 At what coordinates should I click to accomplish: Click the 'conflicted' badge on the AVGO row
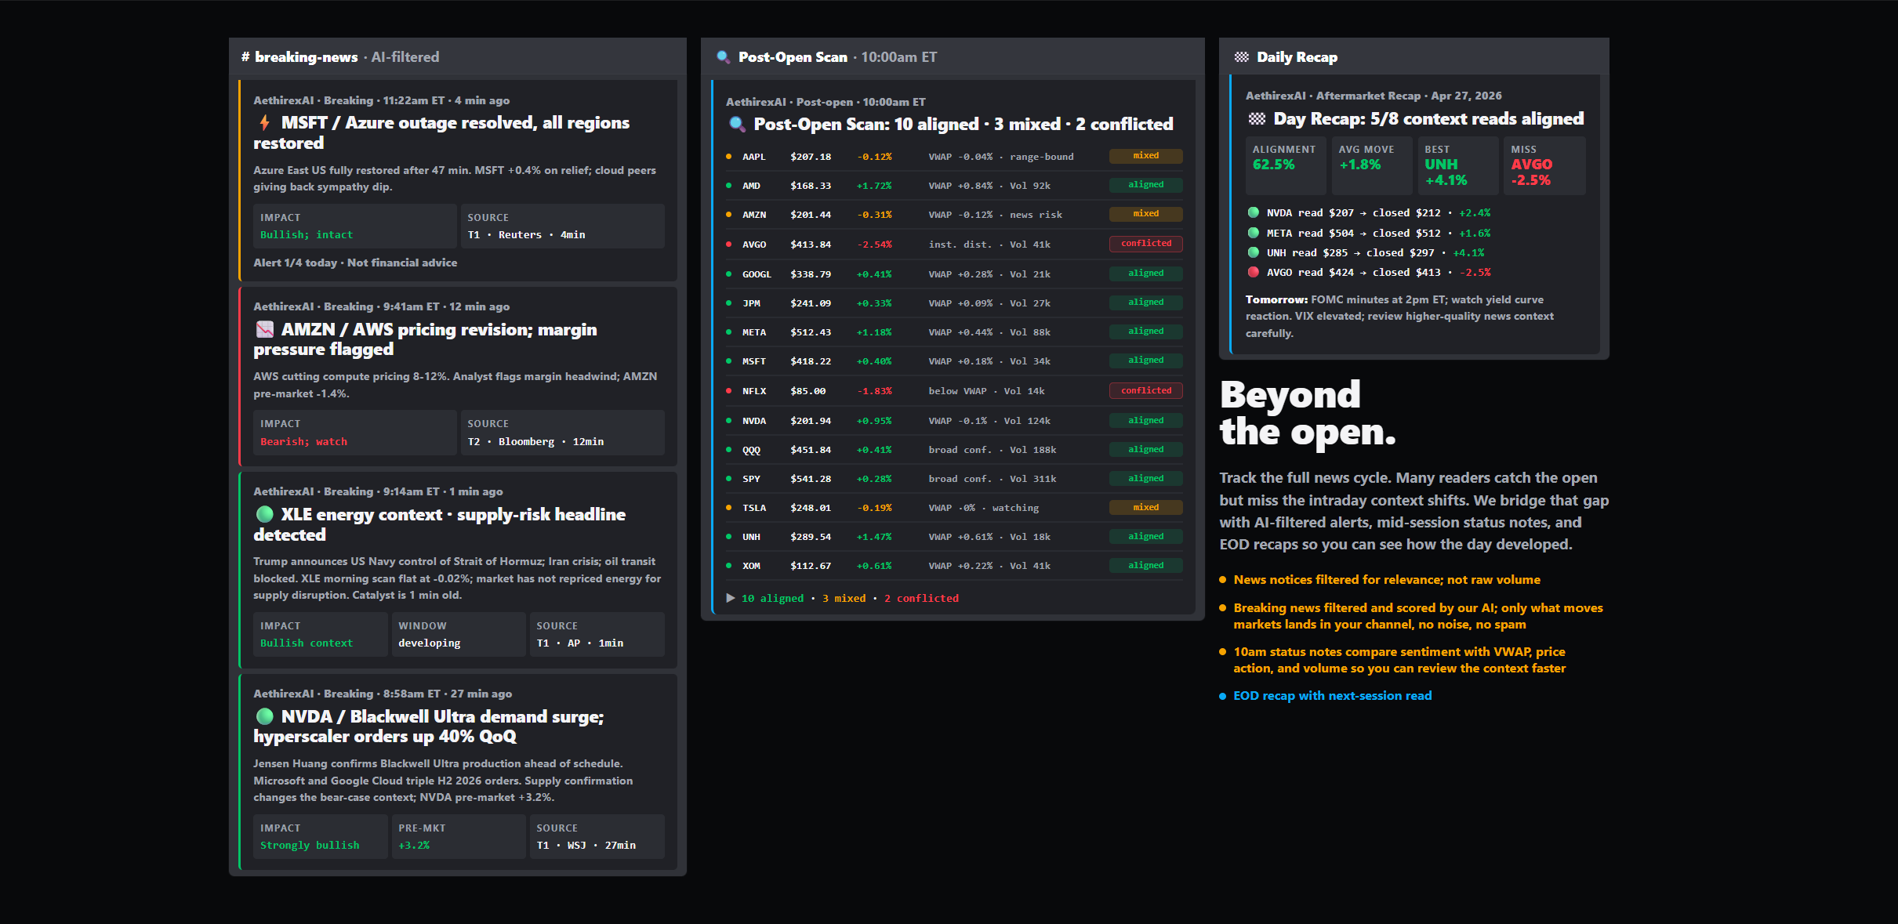coord(1145,244)
